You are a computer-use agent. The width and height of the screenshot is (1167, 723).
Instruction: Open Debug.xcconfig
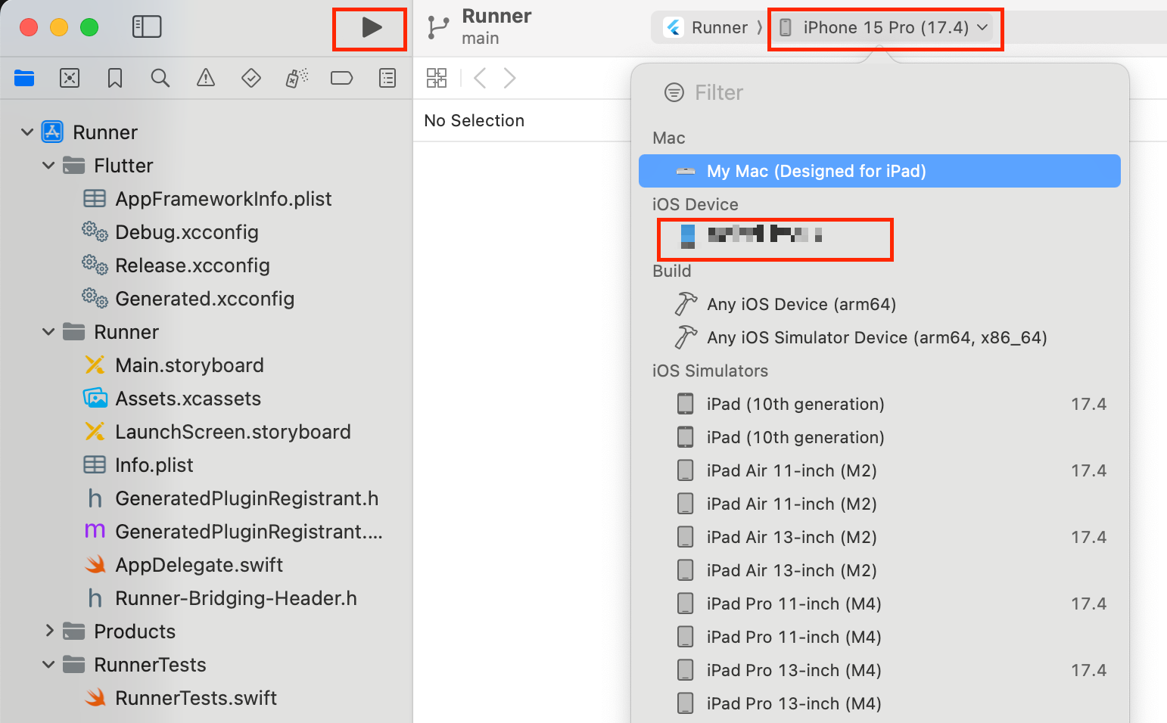[187, 232]
